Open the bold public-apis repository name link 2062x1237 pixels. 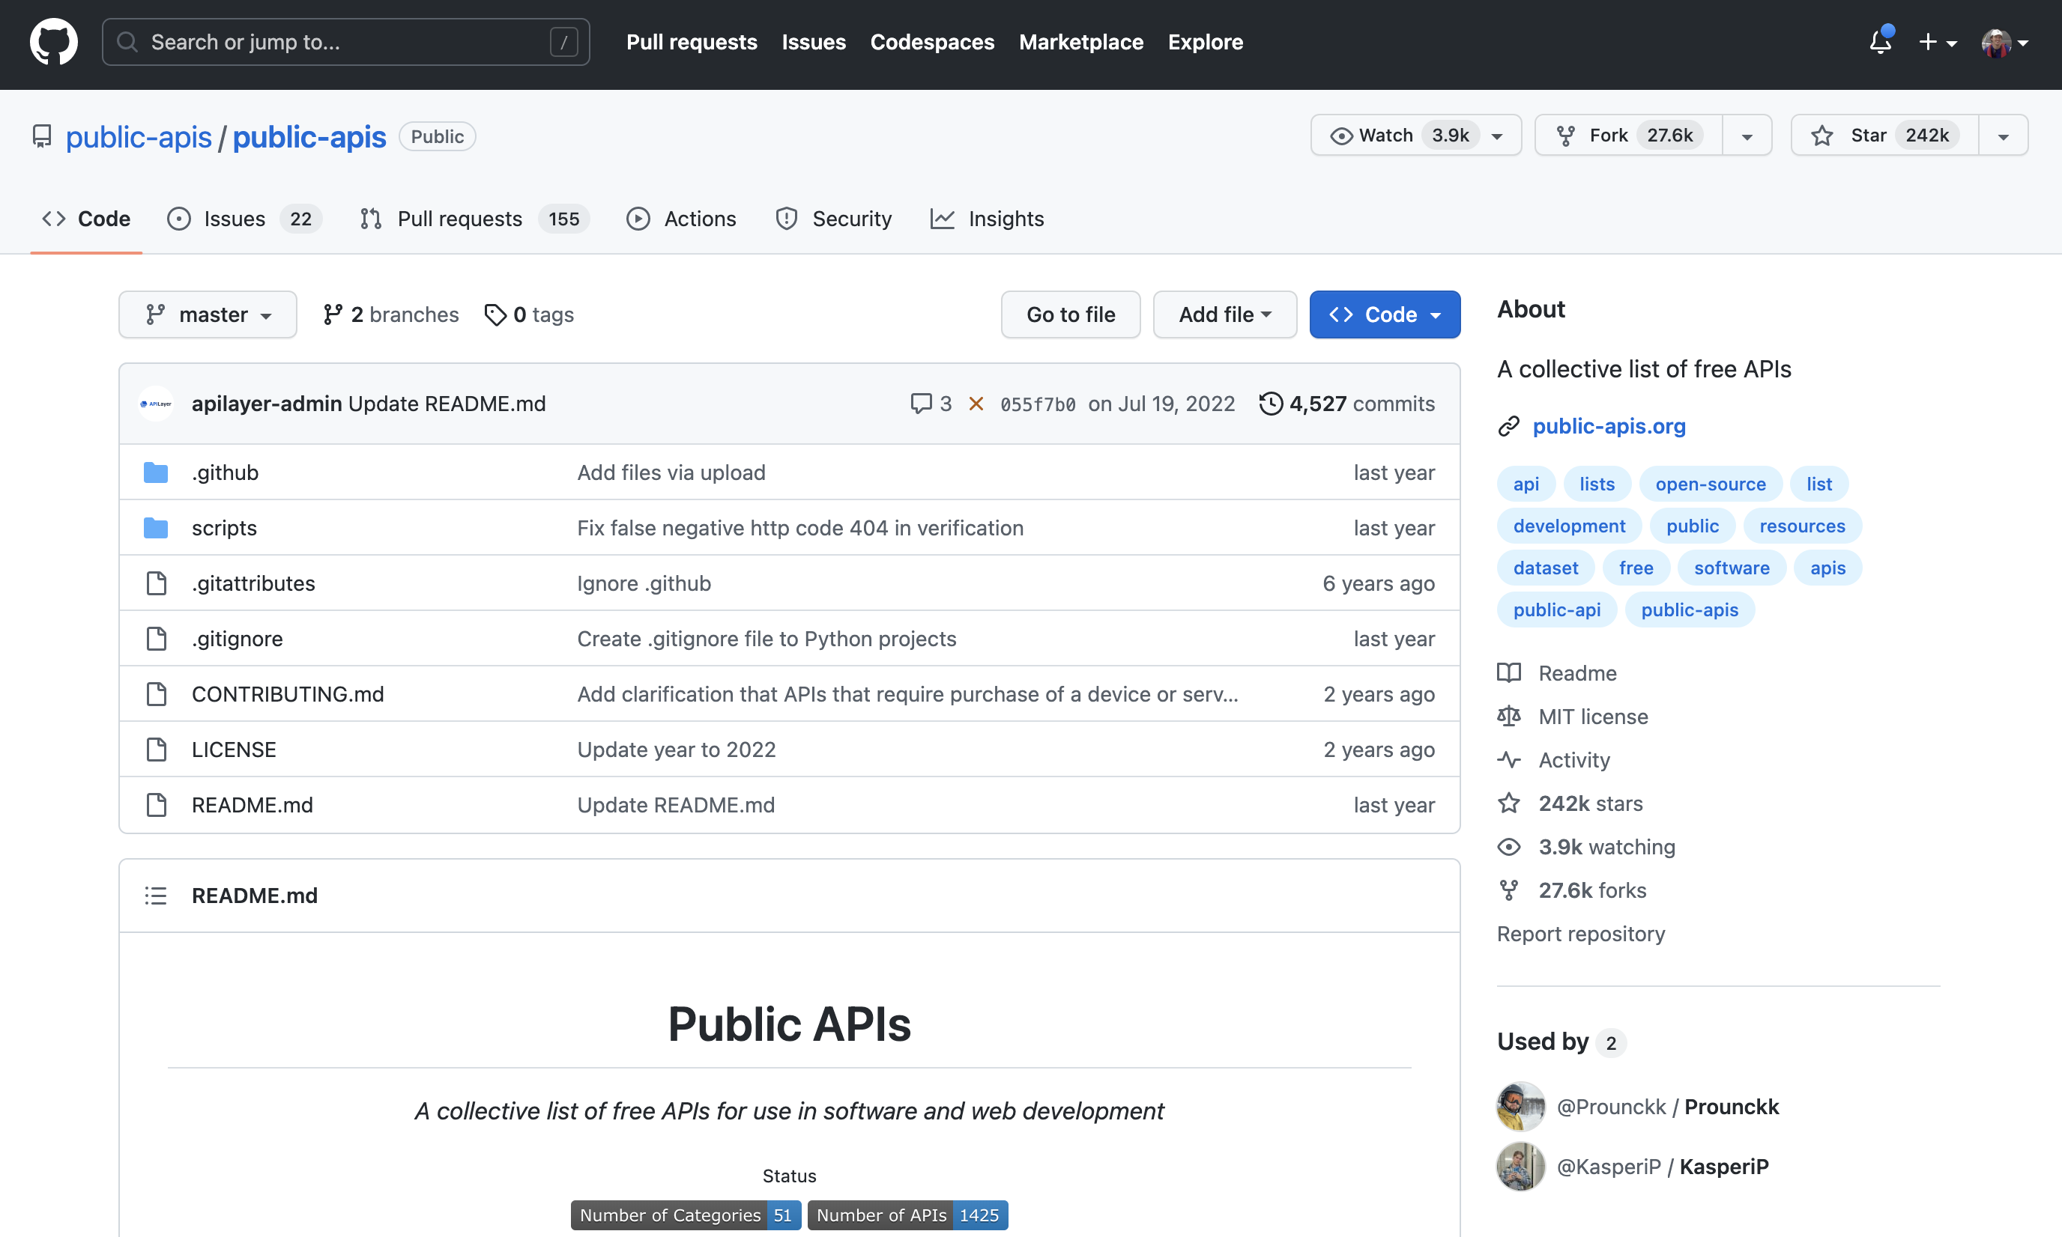pos(309,137)
